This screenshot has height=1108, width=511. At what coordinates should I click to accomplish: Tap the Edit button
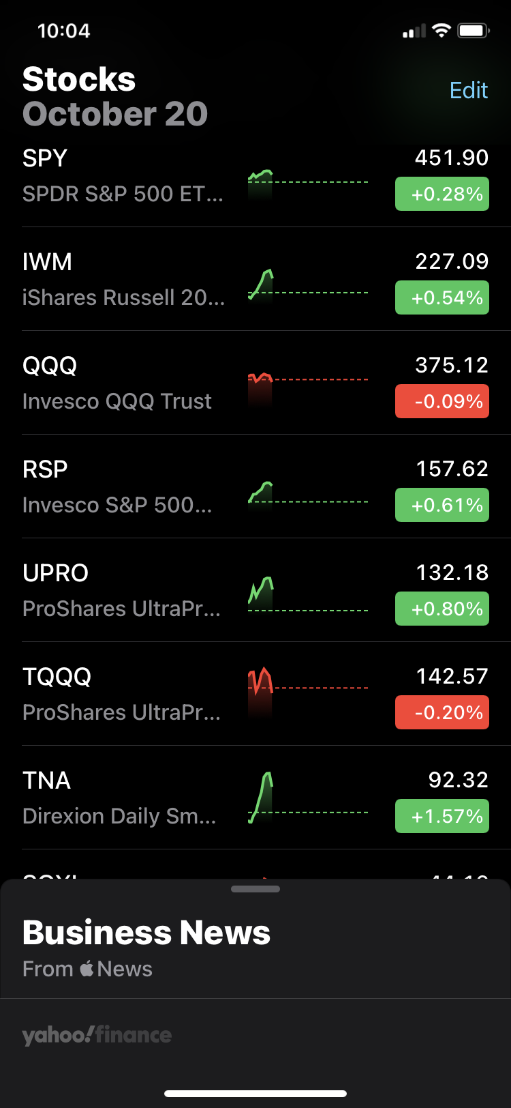pos(469,90)
